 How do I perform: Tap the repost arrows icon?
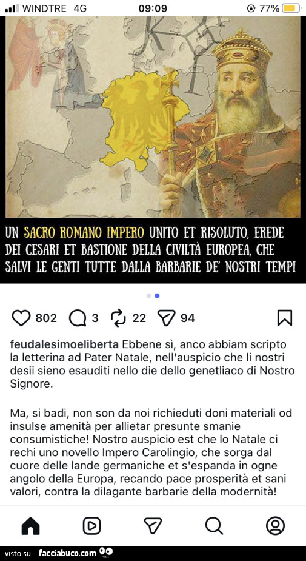pos(118,318)
